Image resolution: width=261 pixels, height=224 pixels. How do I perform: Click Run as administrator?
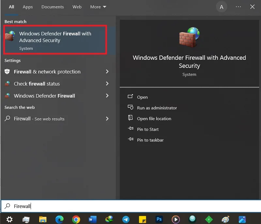157,108
